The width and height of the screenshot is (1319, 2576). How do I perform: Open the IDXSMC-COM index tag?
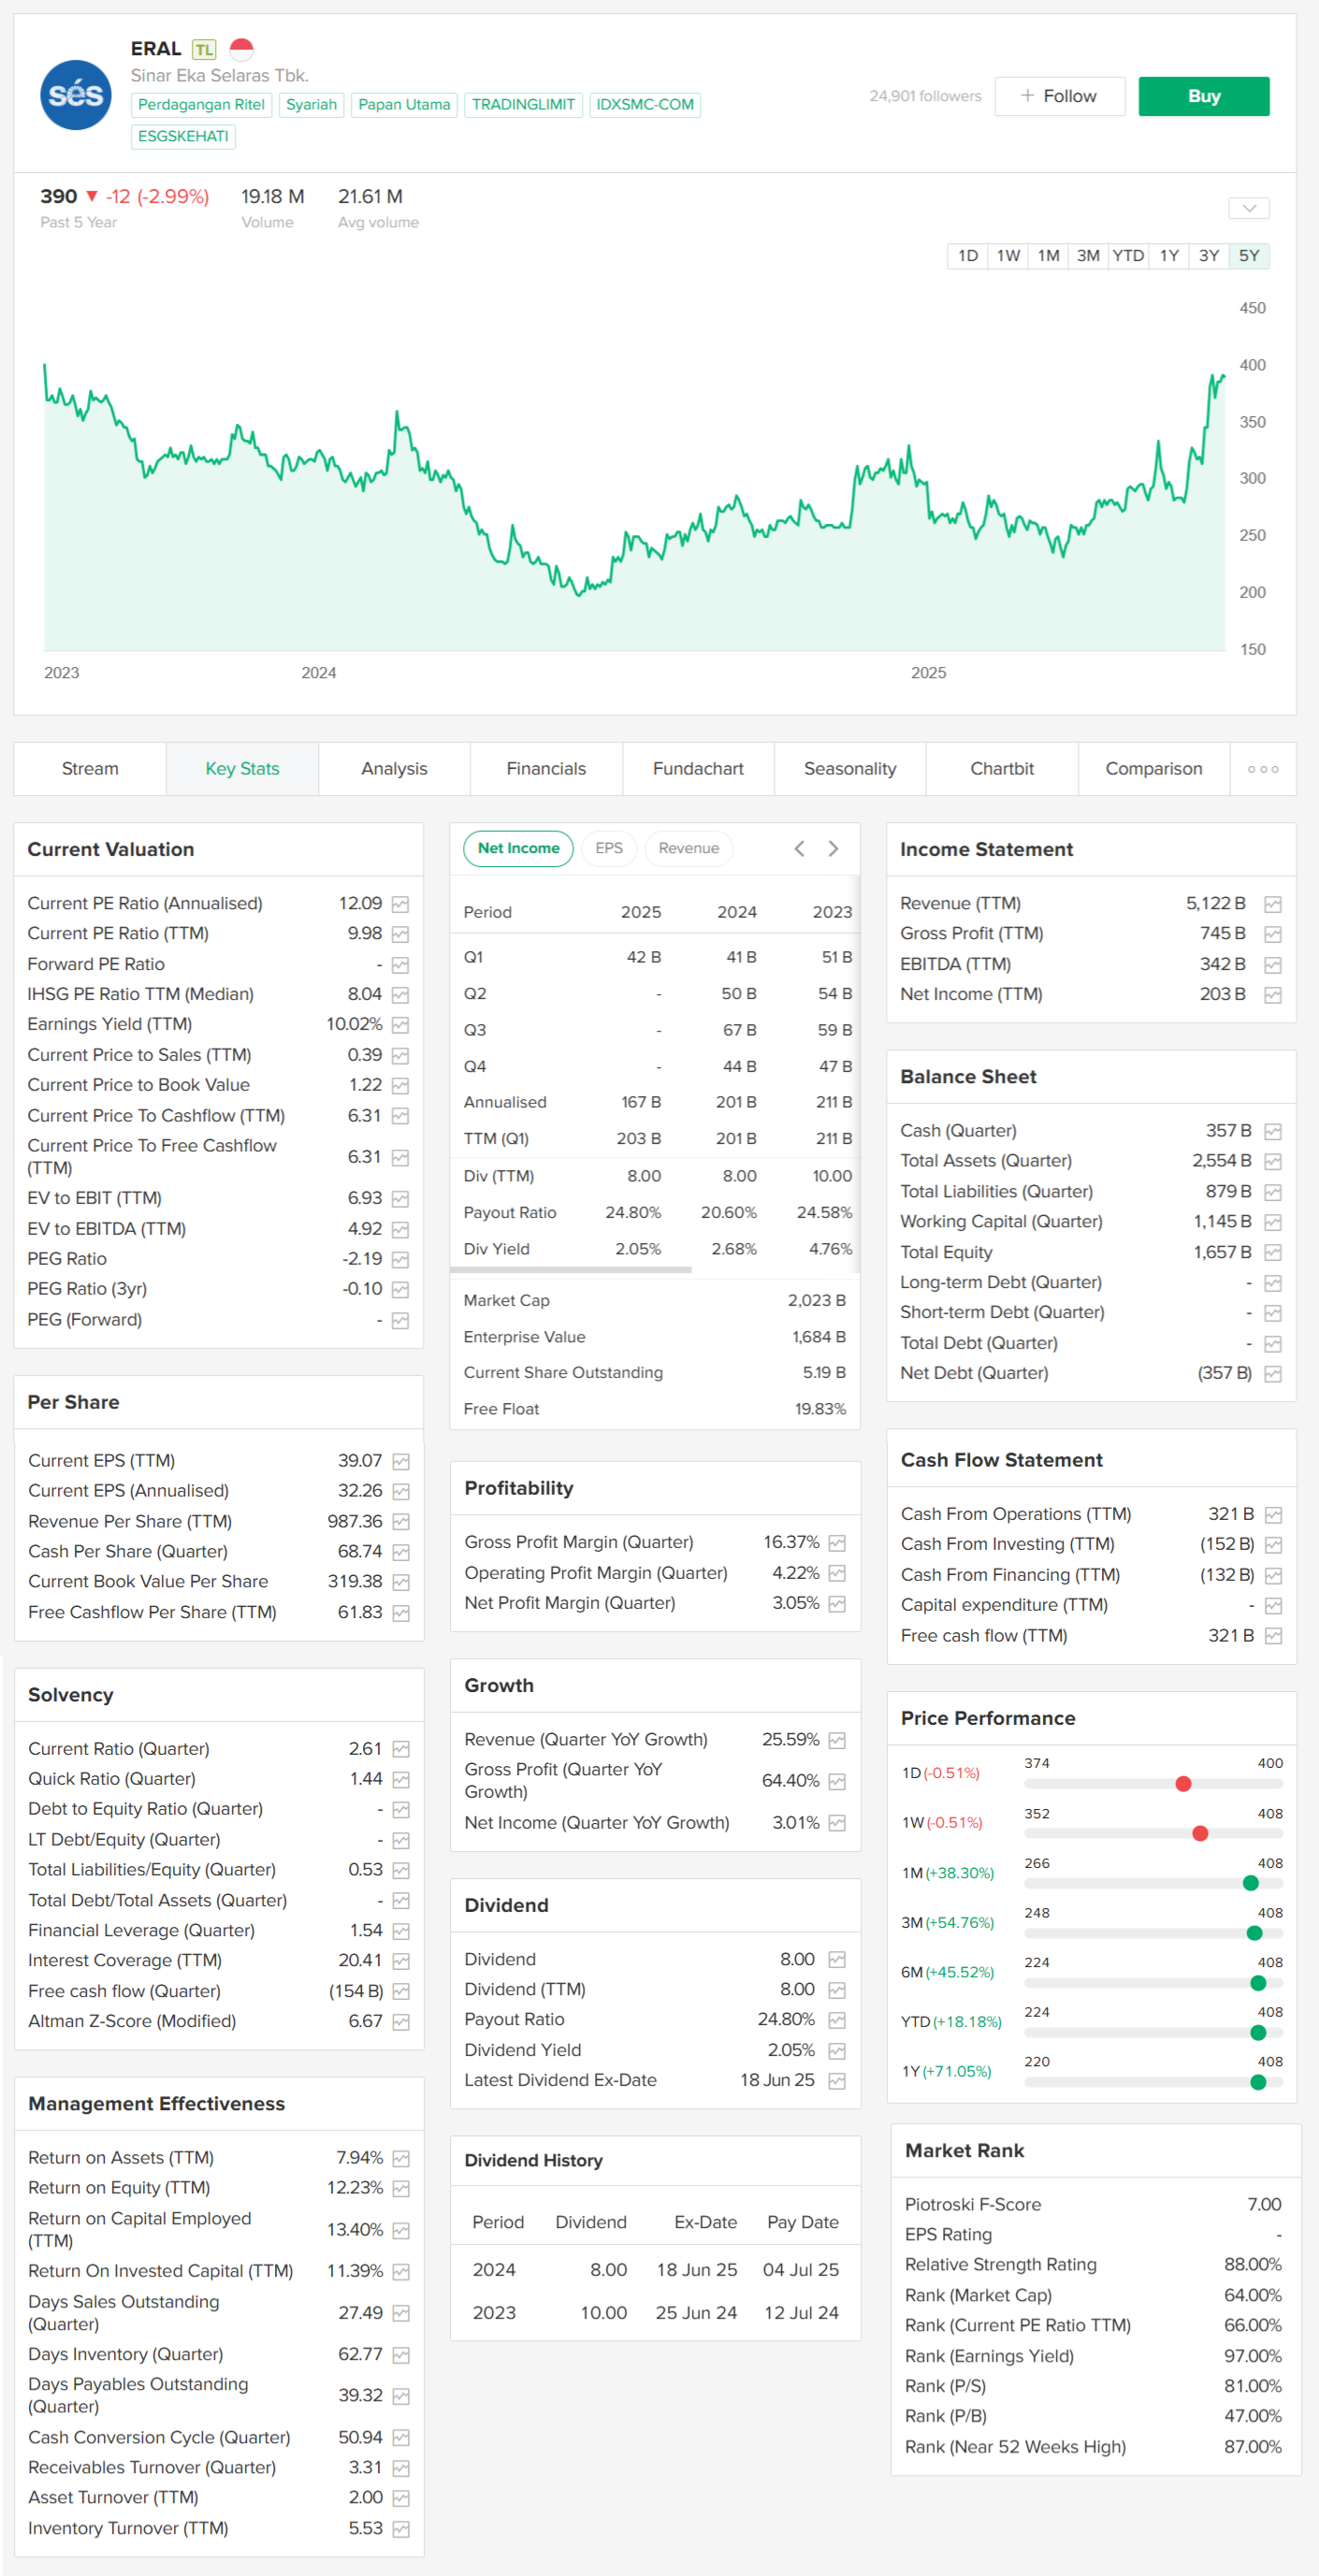coord(645,104)
